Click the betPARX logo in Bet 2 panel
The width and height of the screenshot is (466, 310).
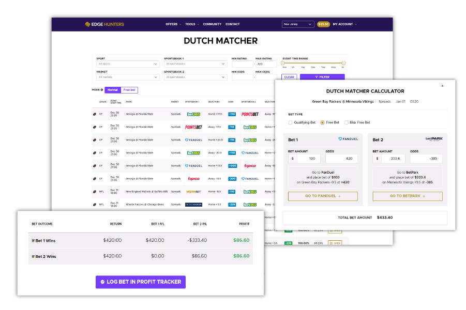click(x=434, y=138)
